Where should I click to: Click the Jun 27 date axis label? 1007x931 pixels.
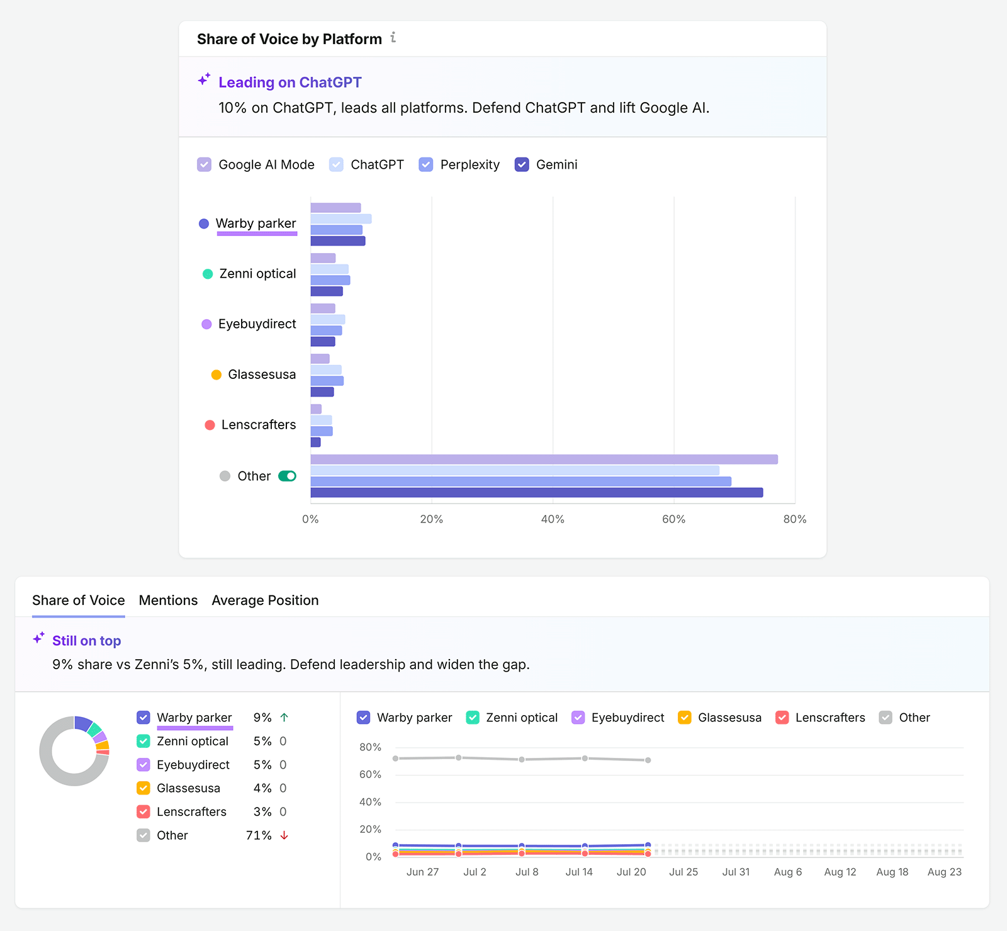tap(422, 872)
